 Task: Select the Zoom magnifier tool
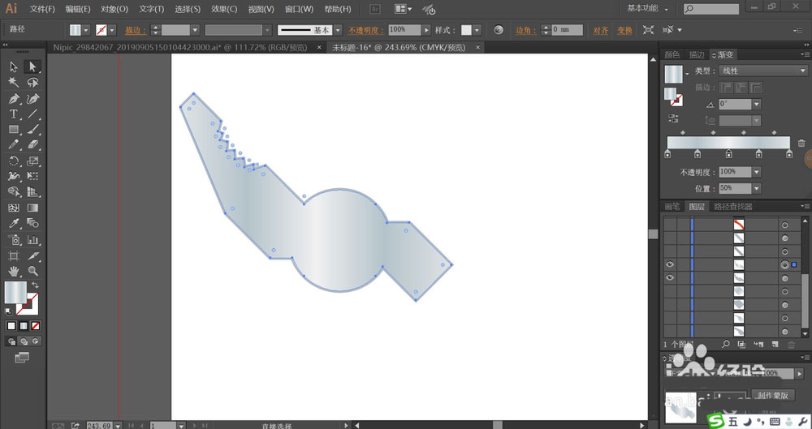32,271
